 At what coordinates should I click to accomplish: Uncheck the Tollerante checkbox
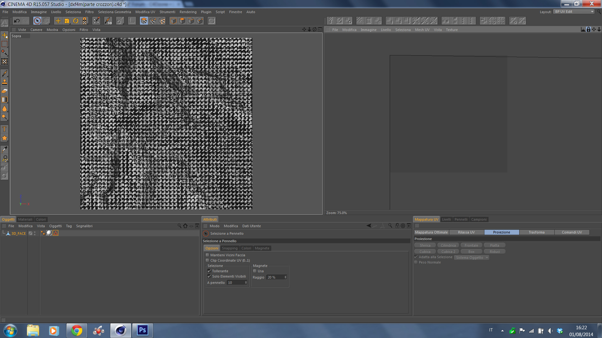click(209, 271)
